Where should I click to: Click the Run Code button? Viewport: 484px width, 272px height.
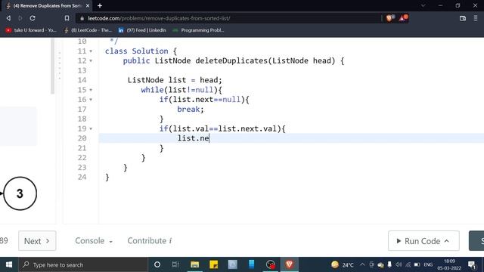tap(423, 241)
